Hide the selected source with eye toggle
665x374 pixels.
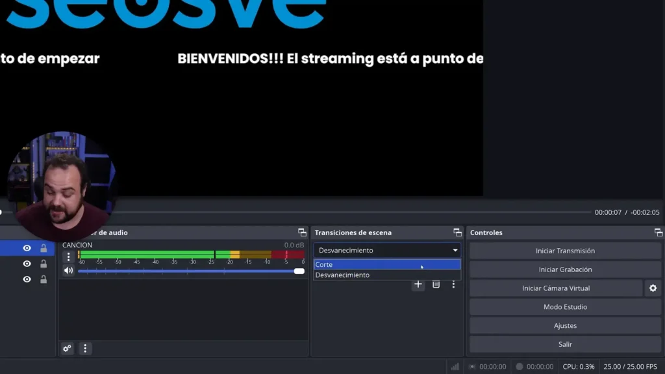27,249
